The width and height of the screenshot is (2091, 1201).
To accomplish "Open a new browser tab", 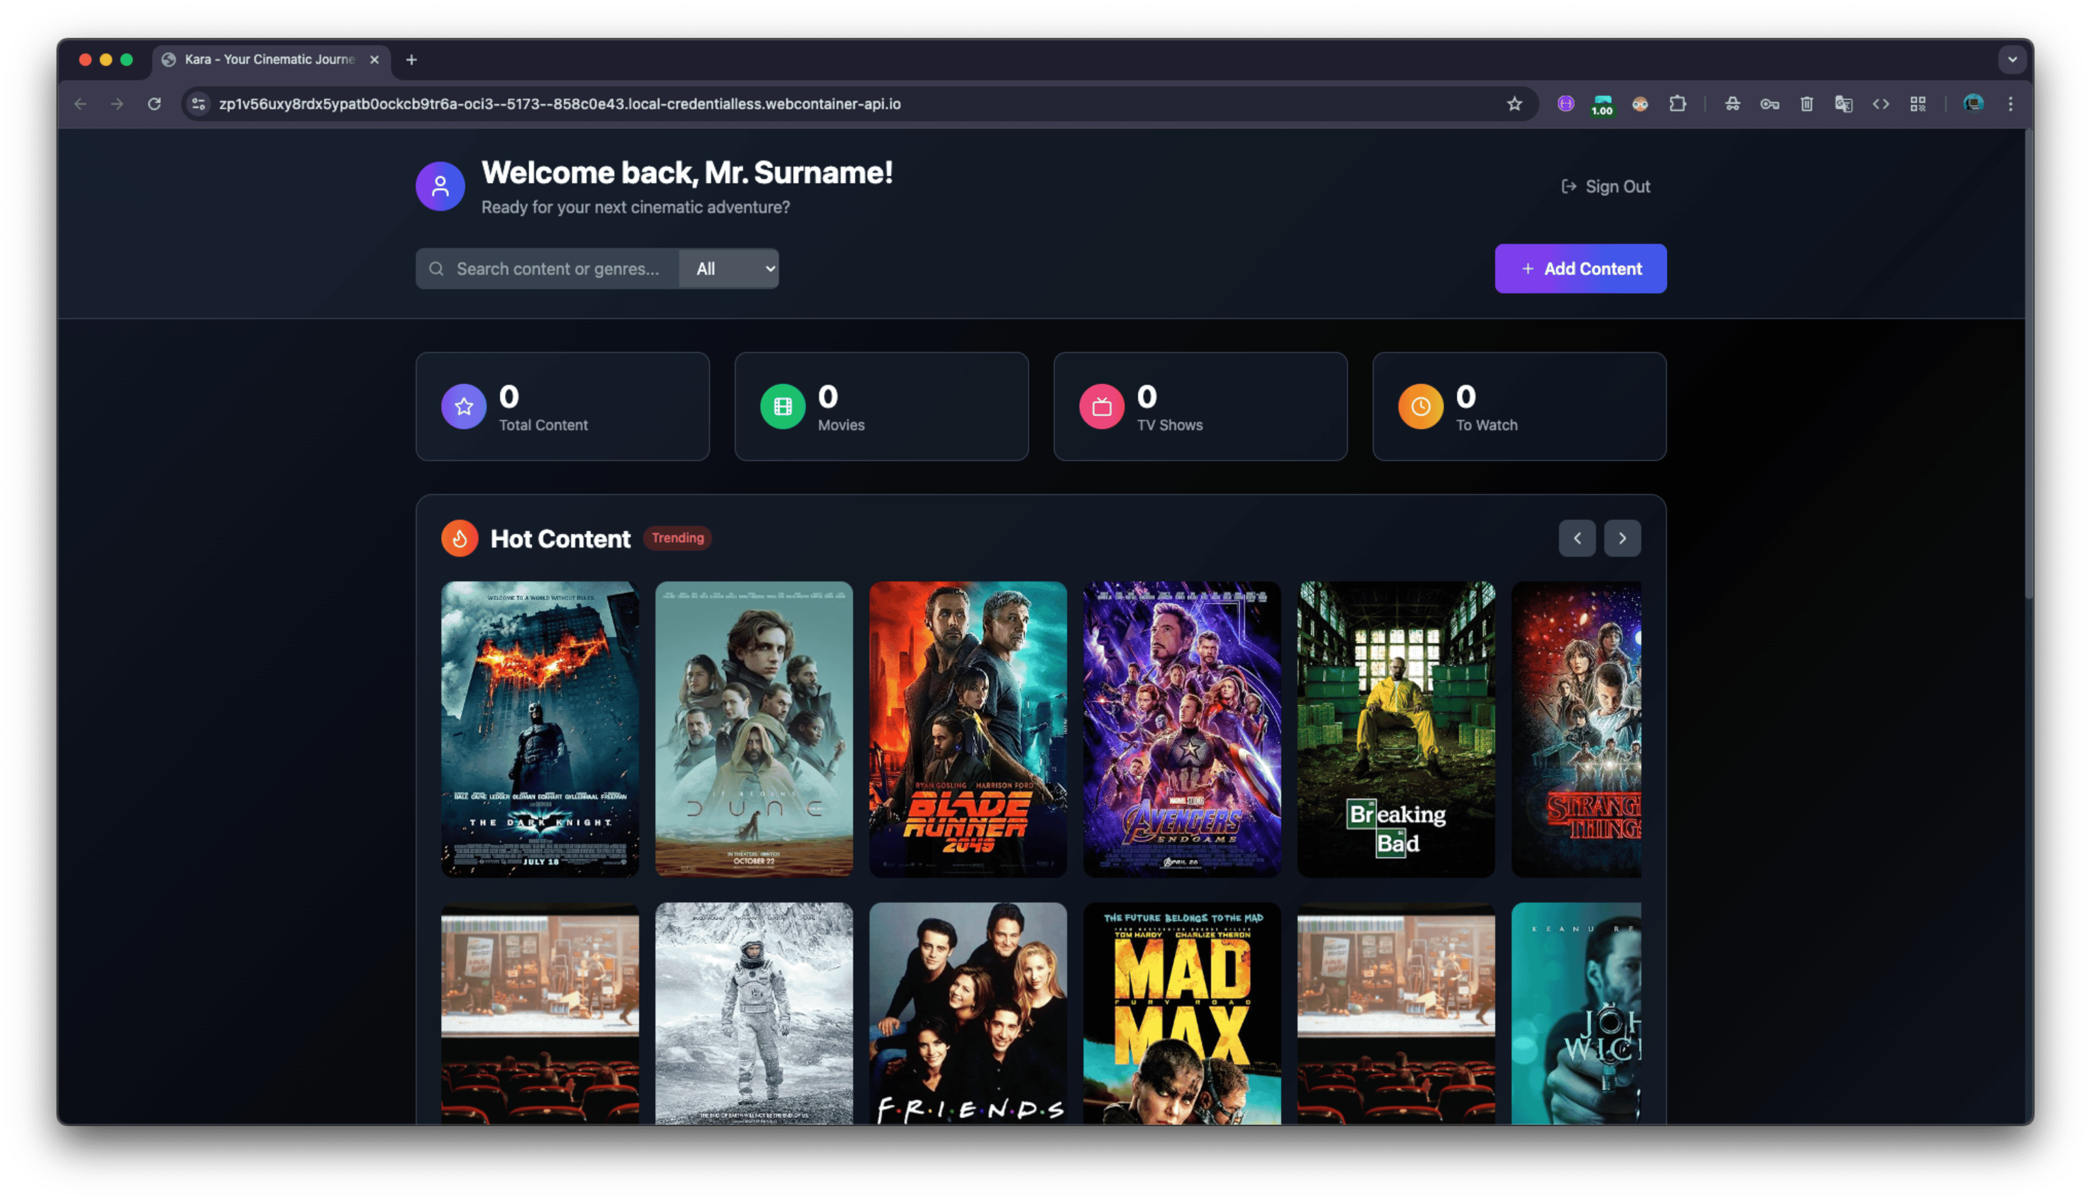I will click(412, 59).
